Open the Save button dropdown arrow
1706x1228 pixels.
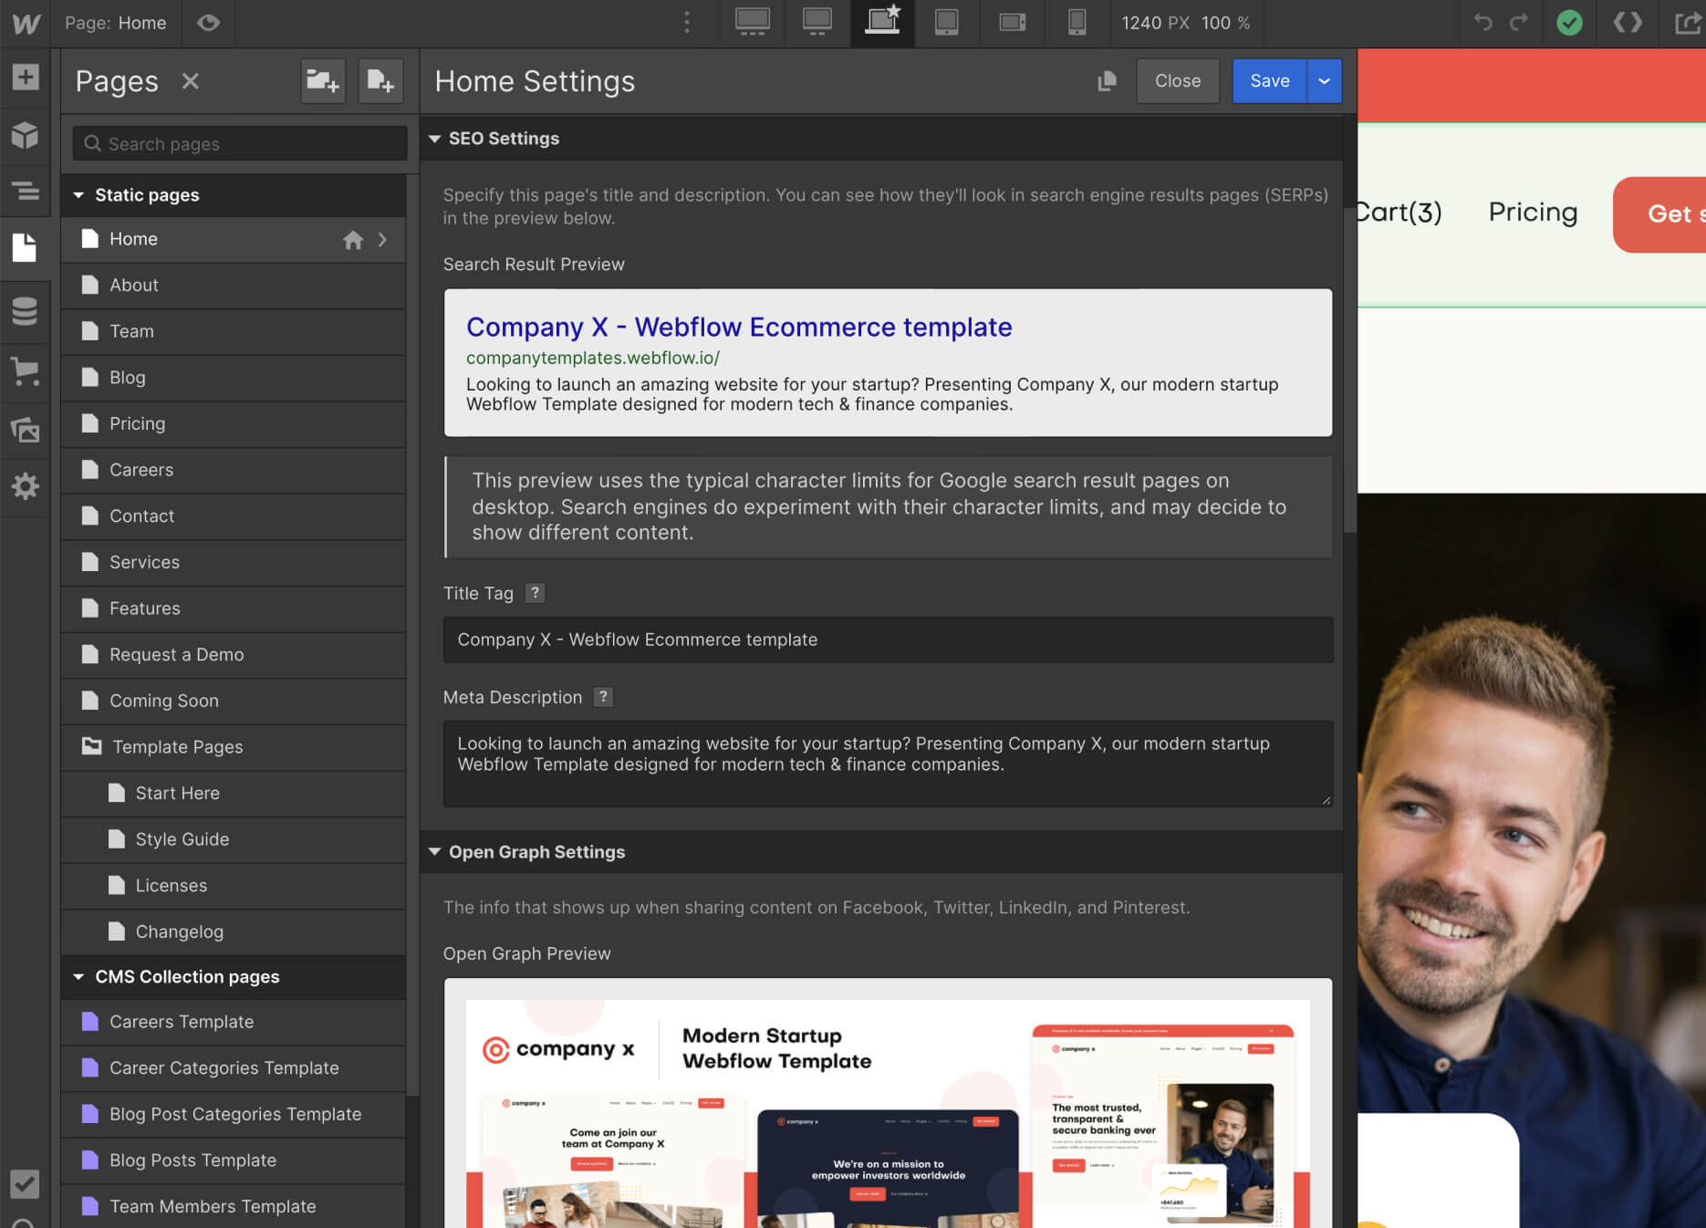tap(1324, 81)
